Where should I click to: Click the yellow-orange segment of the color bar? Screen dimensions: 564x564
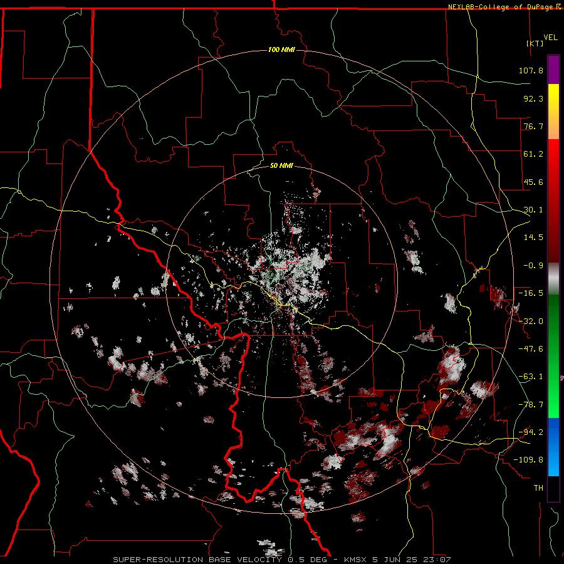click(x=553, y=112)
